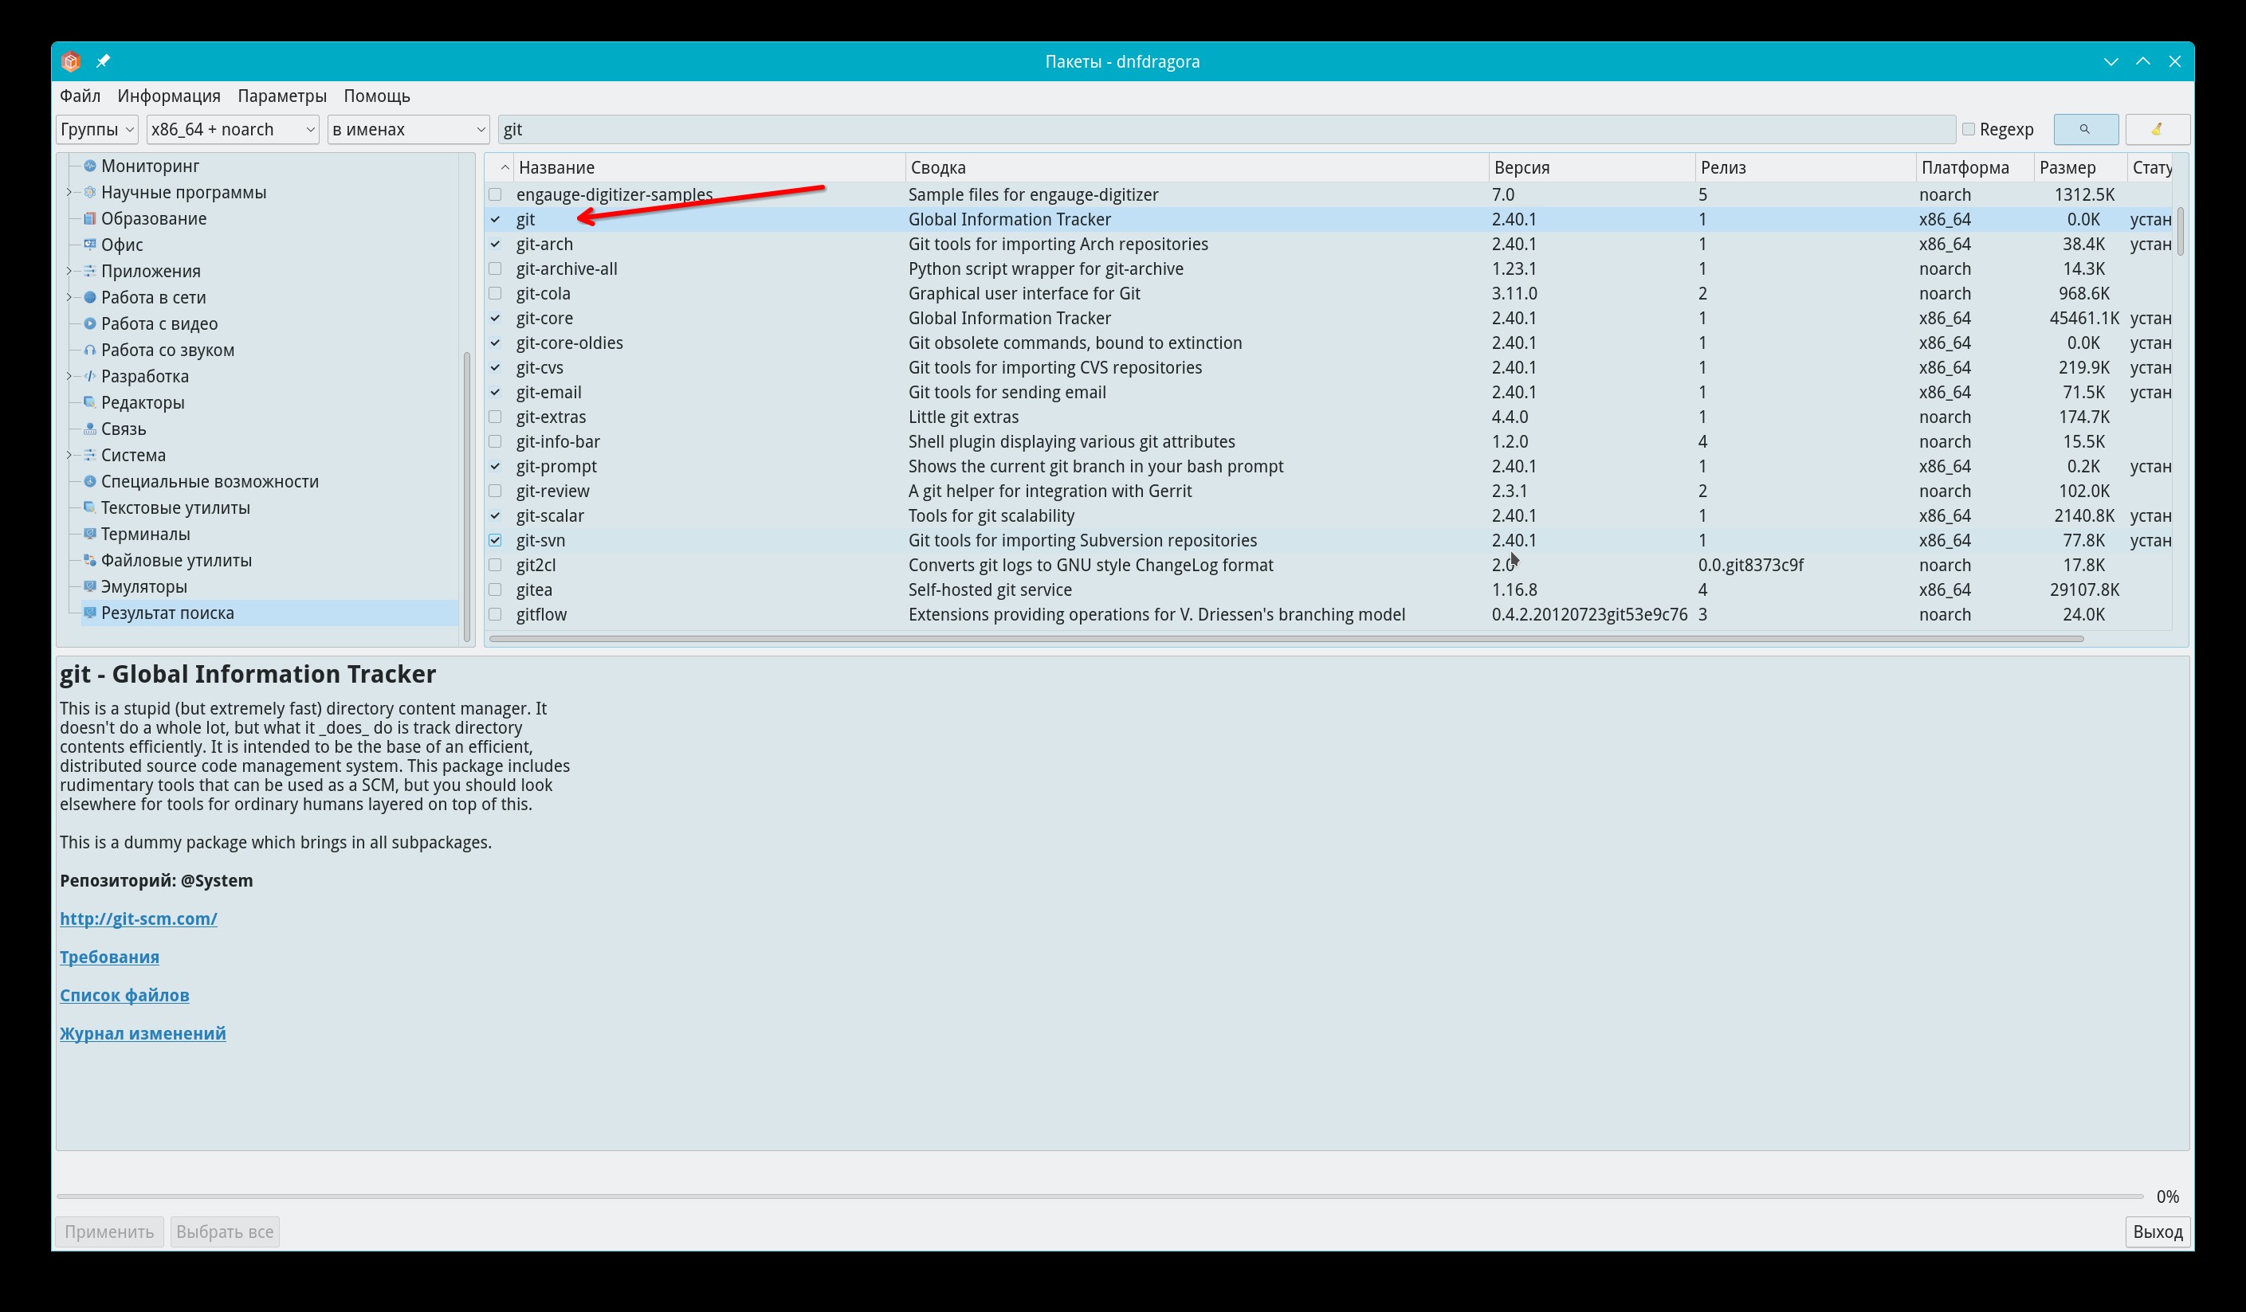2246x1312 pixels.
Task: Click the broom clear-search button
Action: point(2156,129)
